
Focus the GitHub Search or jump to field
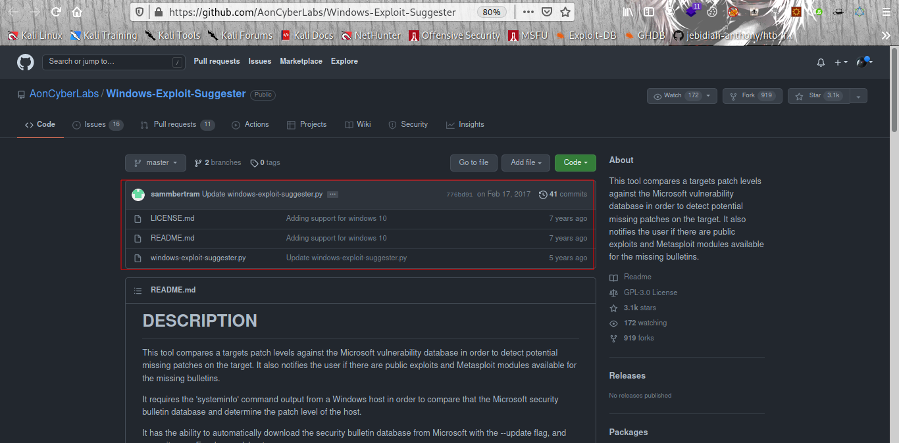coord(114,62)
